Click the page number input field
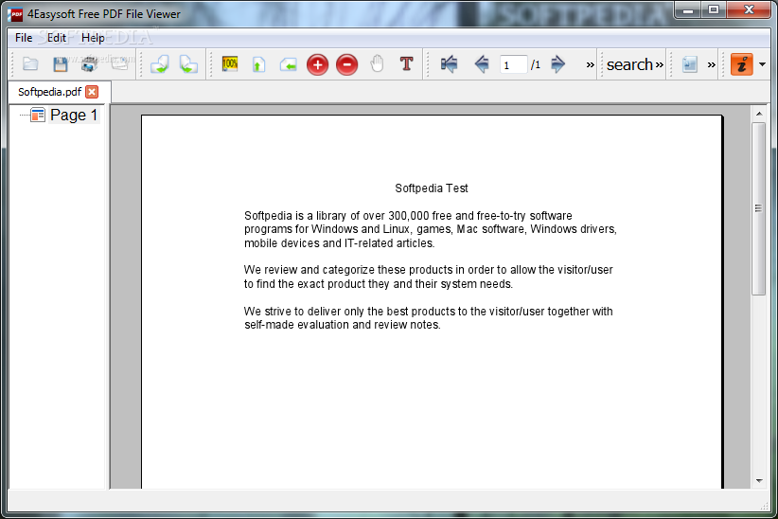Screen dimensions: 778x519 (513, 64)
